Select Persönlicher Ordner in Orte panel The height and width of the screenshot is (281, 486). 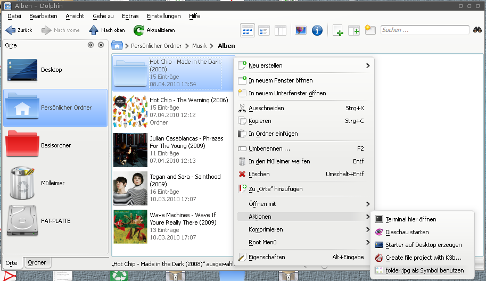[x=55, y=108]
